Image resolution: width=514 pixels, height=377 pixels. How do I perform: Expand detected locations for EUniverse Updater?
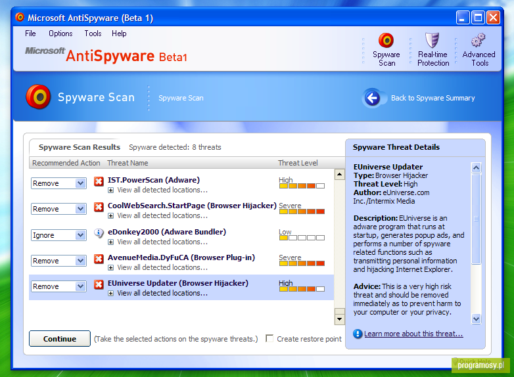[x=111, y=294]
